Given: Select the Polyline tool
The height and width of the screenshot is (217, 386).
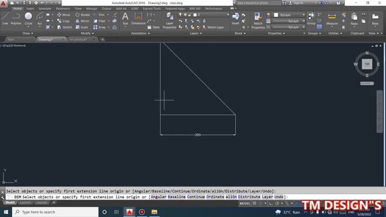Looking at the screenshot, I should click(16, 19).
